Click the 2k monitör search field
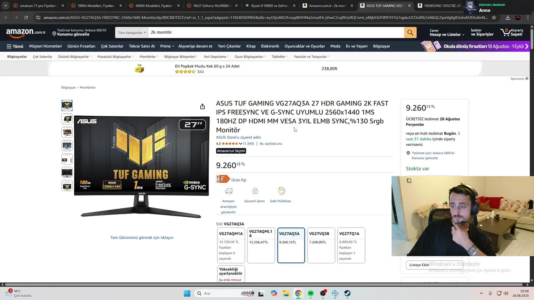This screenshot has height=300, width=534. [276, 32]
